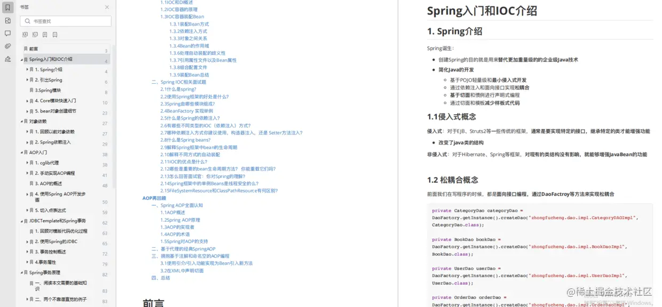Click the bookmark ribbon icon beside 前言
Viewport: 662px width, 307px height.
(26, 49)
